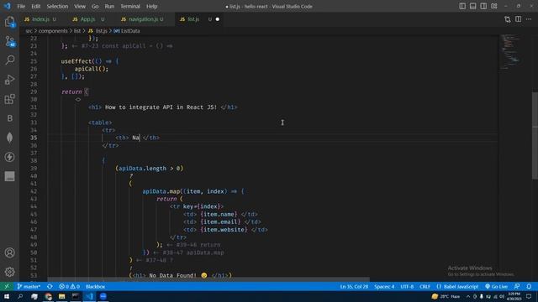Click the horizontal editor scrollbar
This screenshot has width=538, height=302.
[208, 279]
